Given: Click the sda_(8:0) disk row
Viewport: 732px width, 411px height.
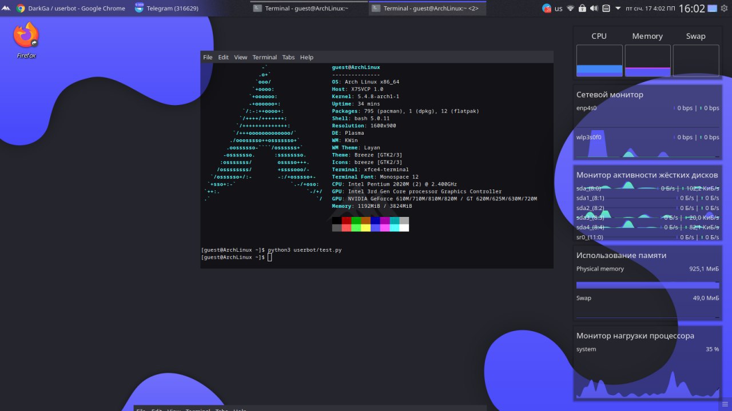Looking at the screenshot, I should (647, 188).
